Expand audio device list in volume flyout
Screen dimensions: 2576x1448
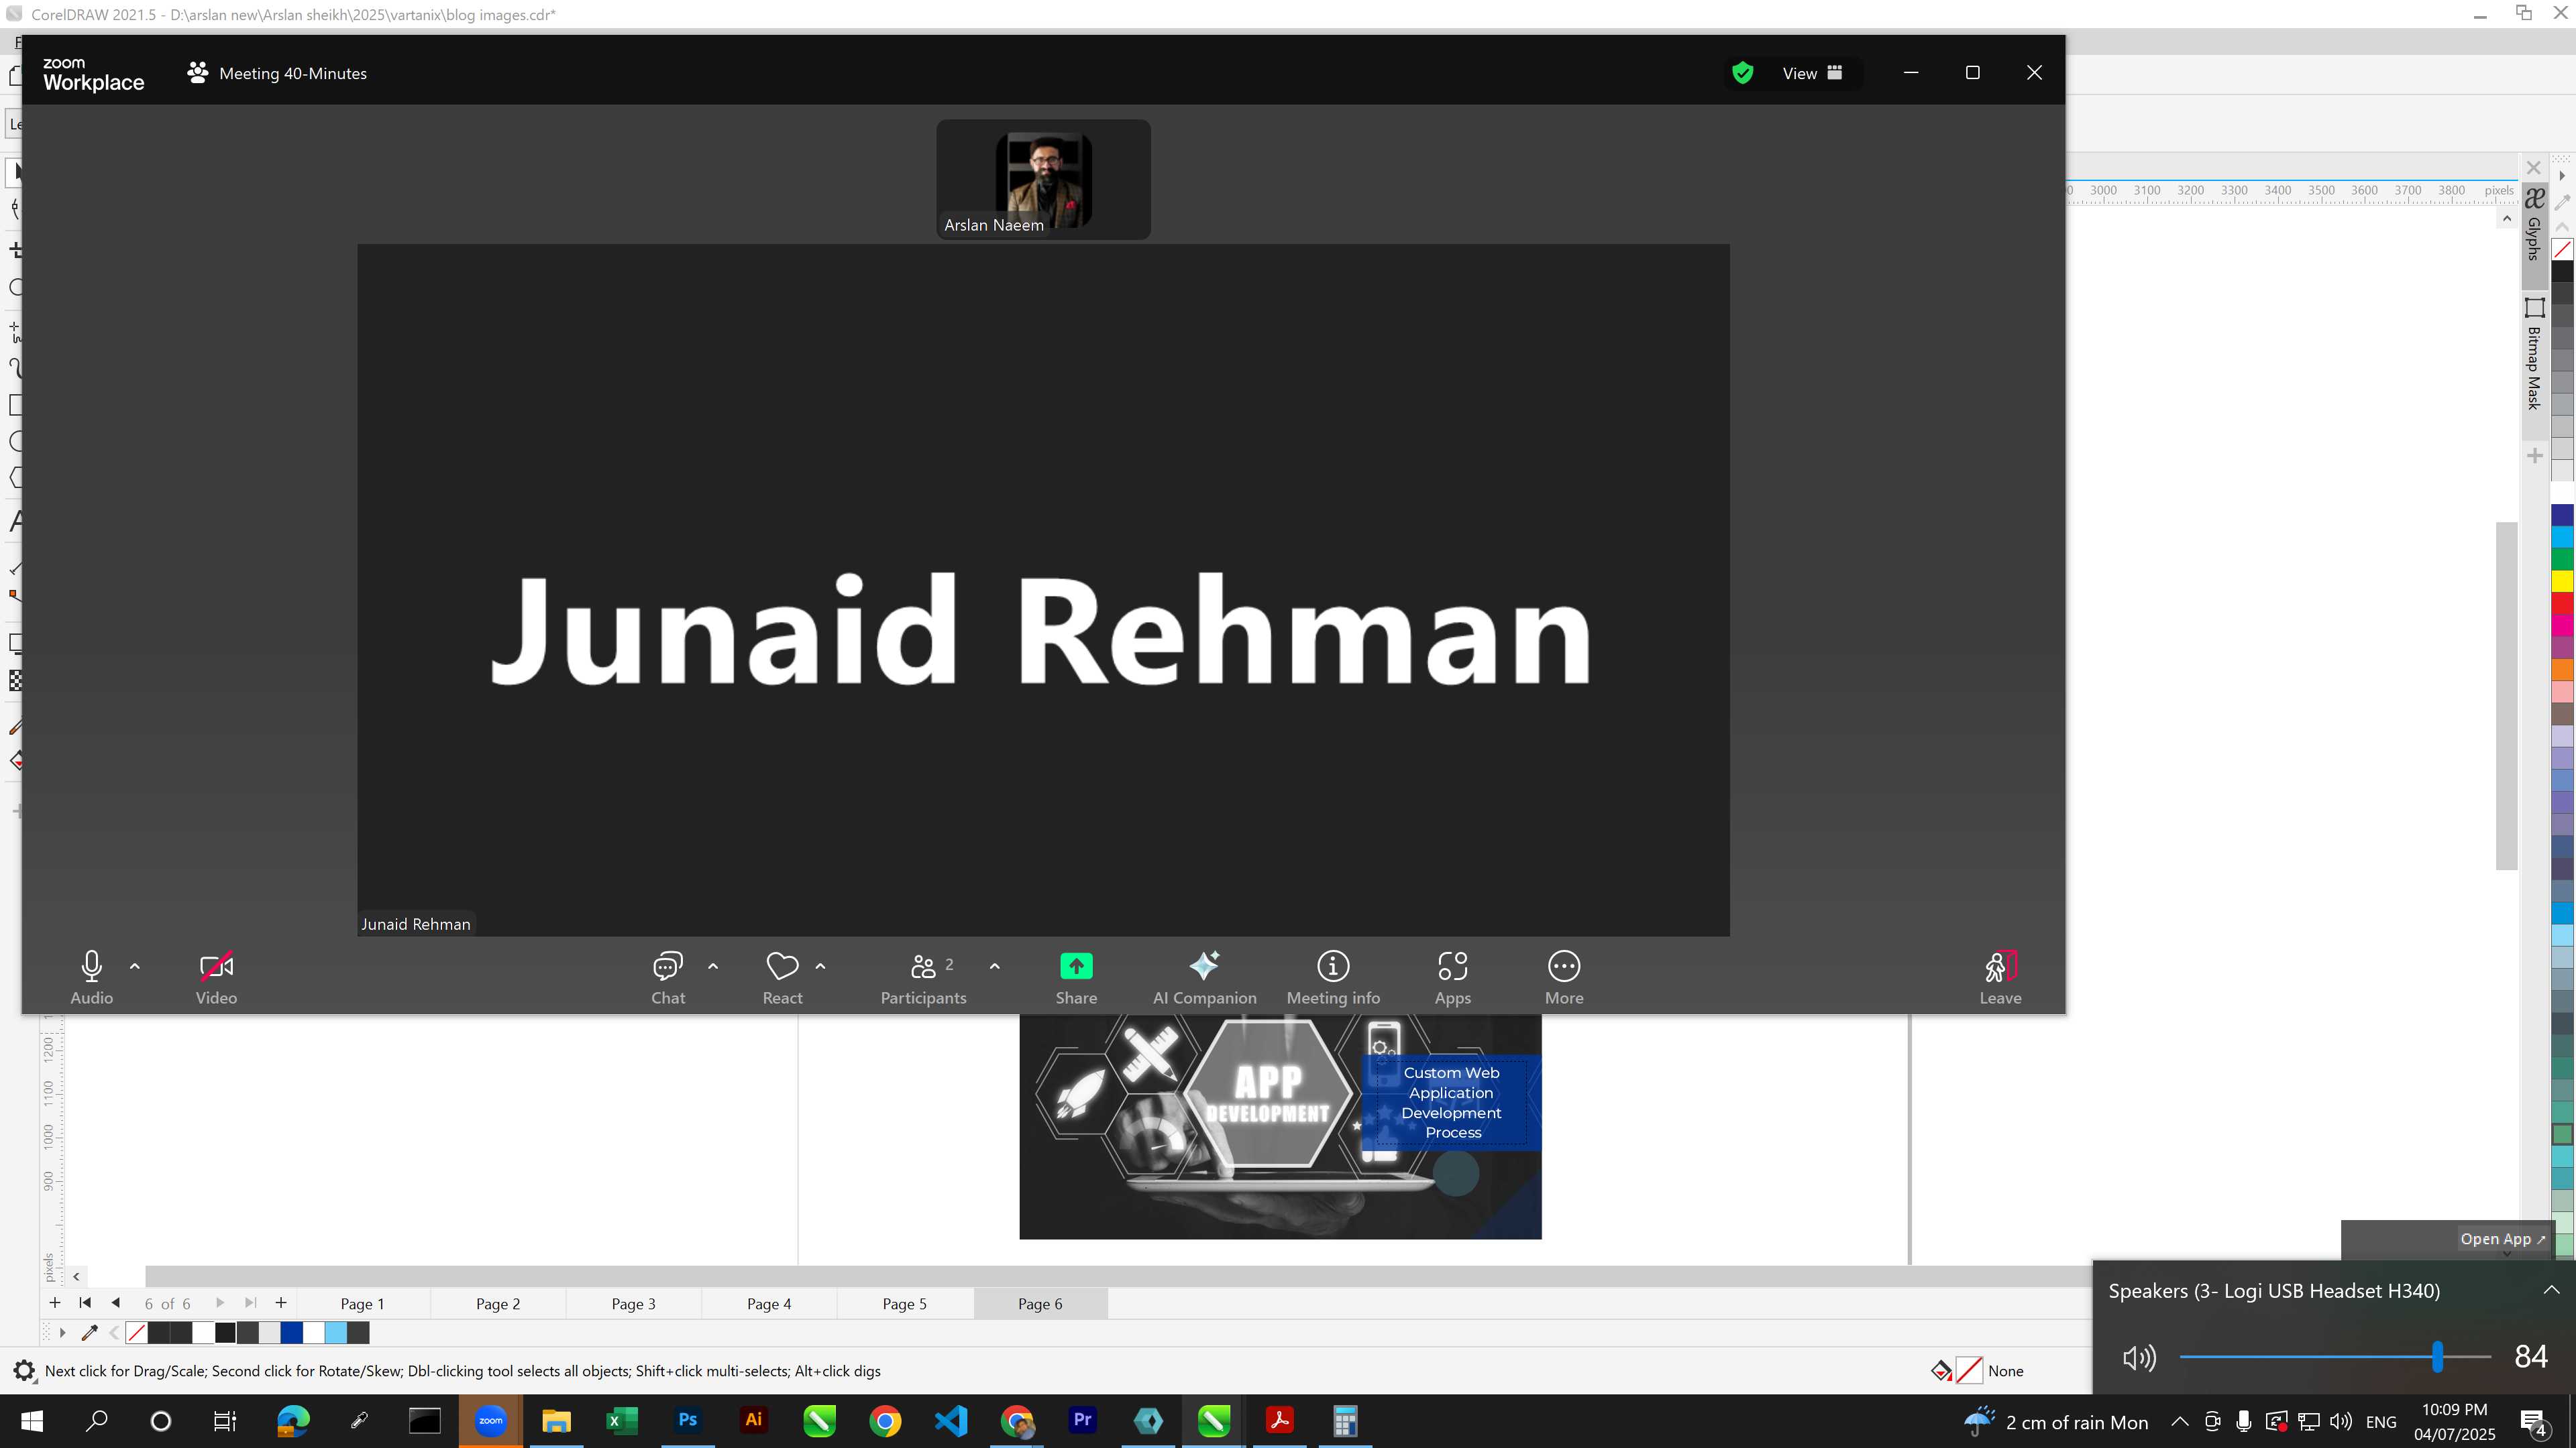tap(2551, 1290)
